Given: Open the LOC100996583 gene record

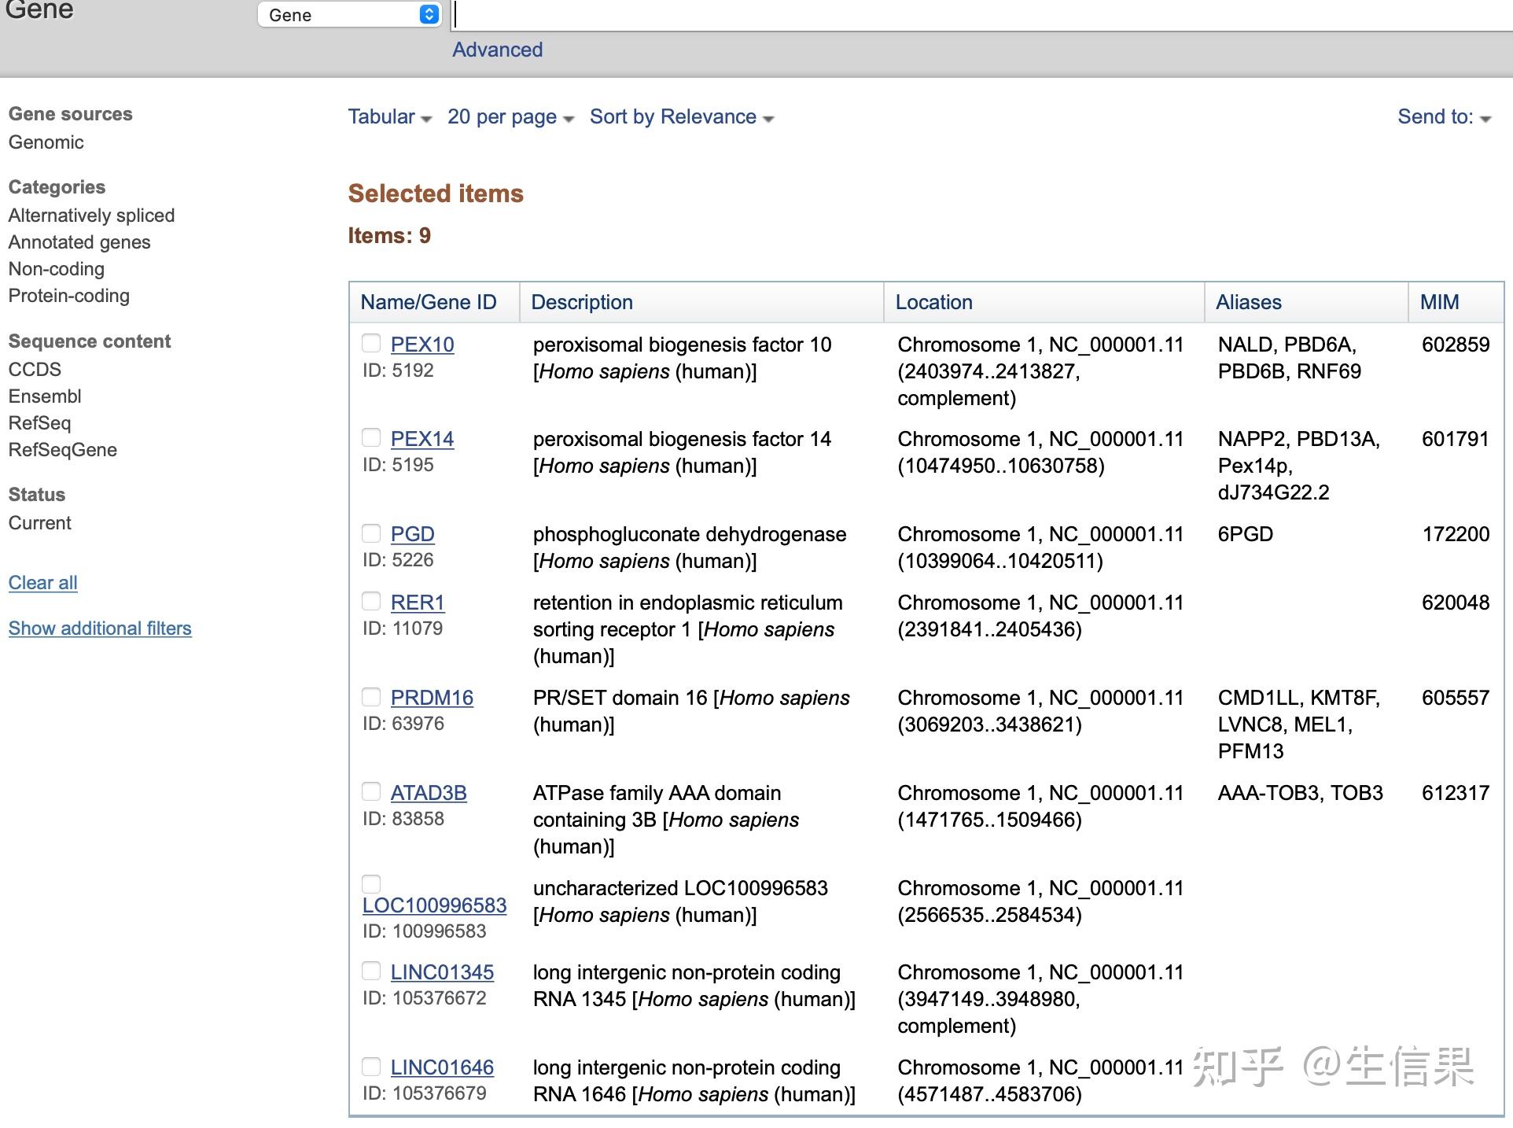Looking at the screenshot, I should pos(434,905).
